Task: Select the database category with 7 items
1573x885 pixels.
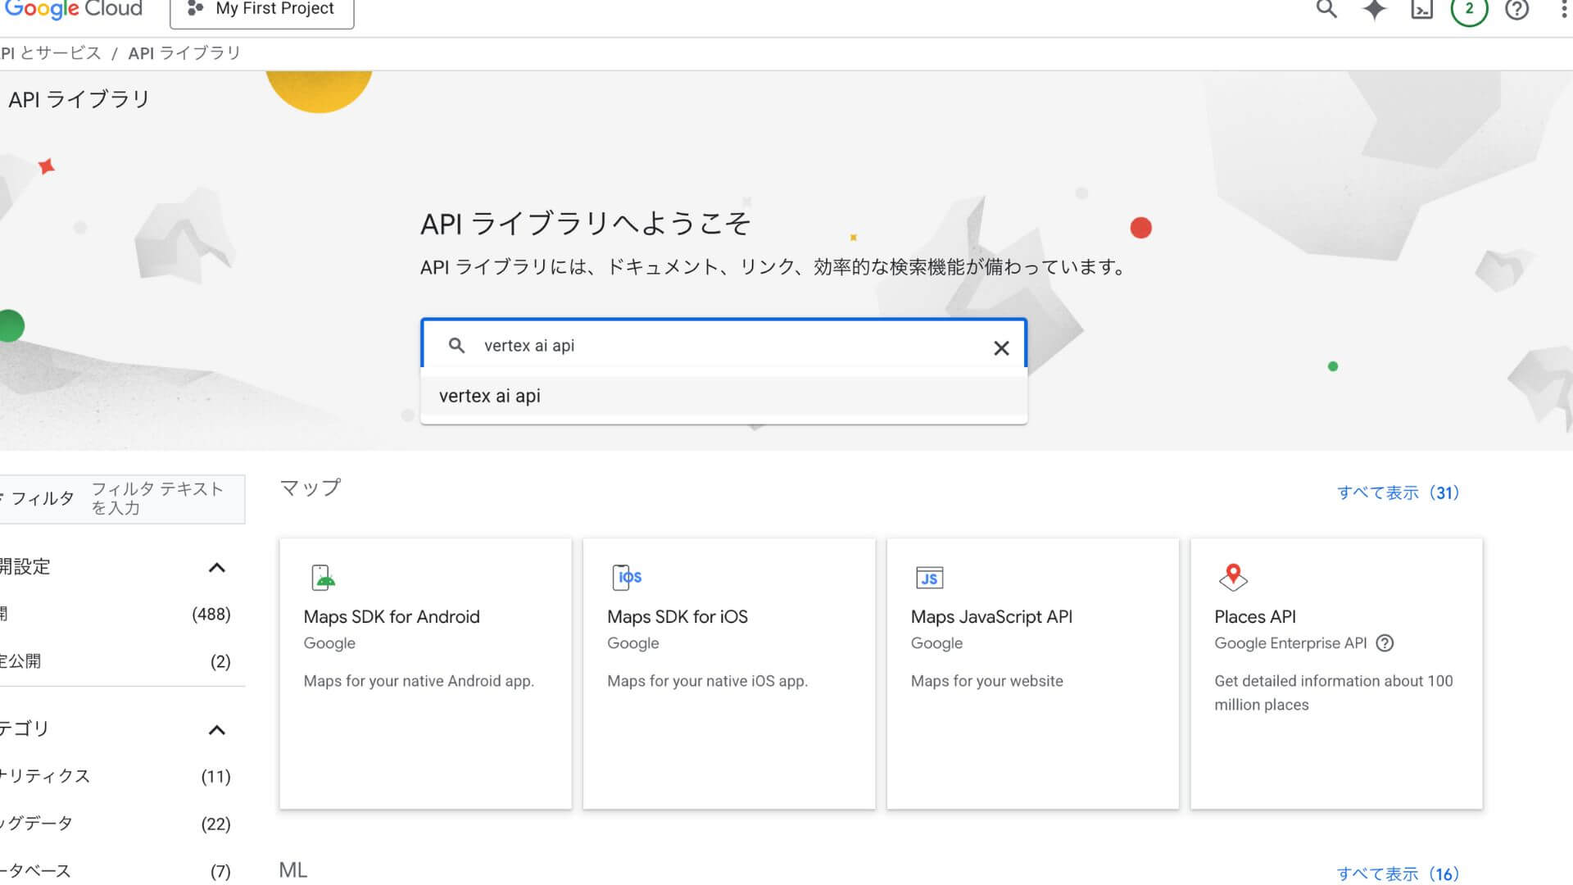Action: pos(116,870)
